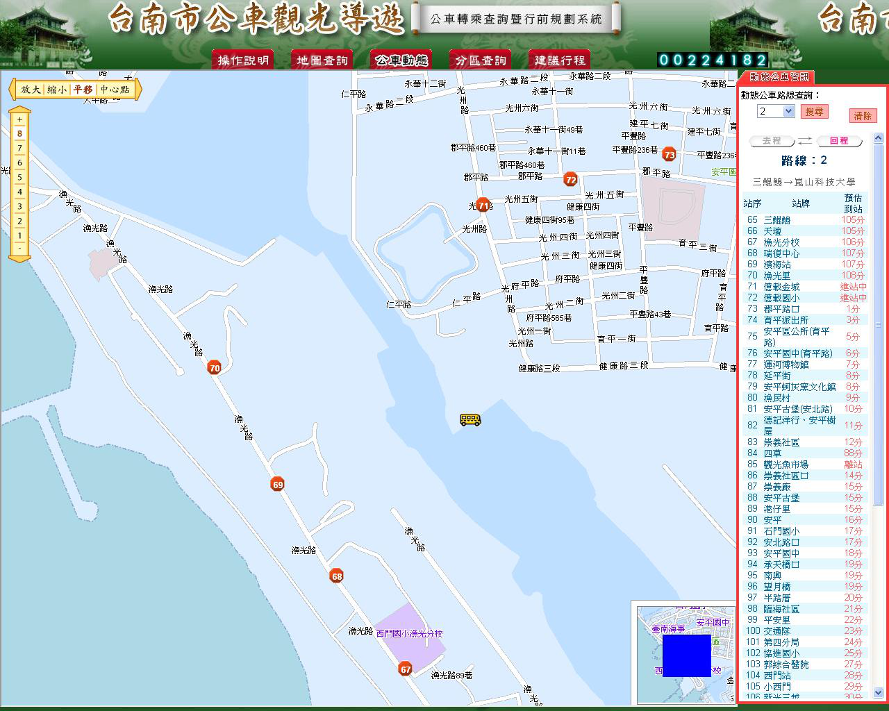Set map zoom level to 5
Screen dimensions: 889x711
20,177
